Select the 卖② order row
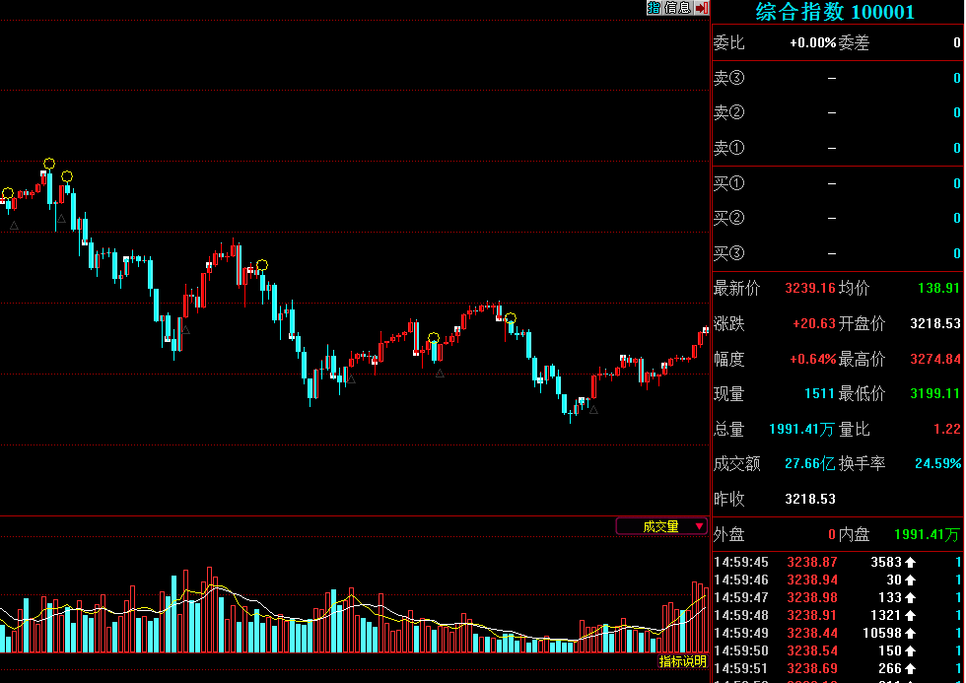Screen dimensions: 966x683 (837, 112)
